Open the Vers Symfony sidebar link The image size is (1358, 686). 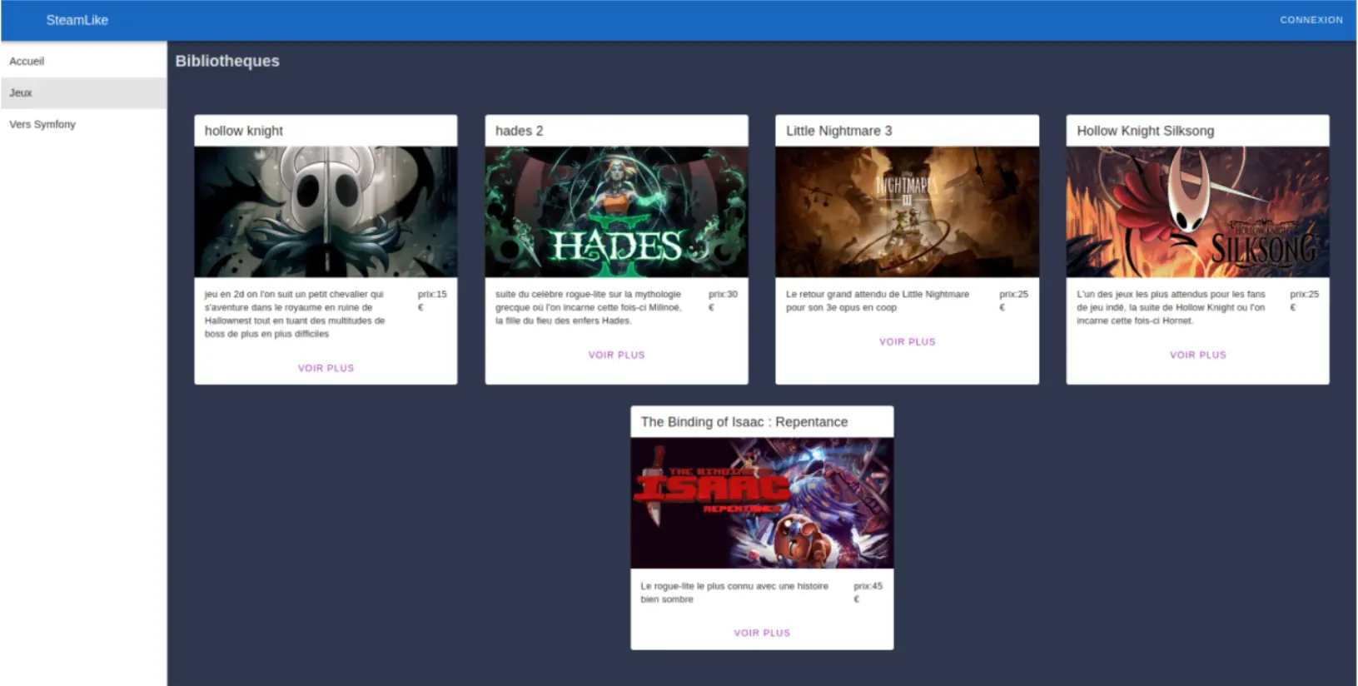coord(42,125)
